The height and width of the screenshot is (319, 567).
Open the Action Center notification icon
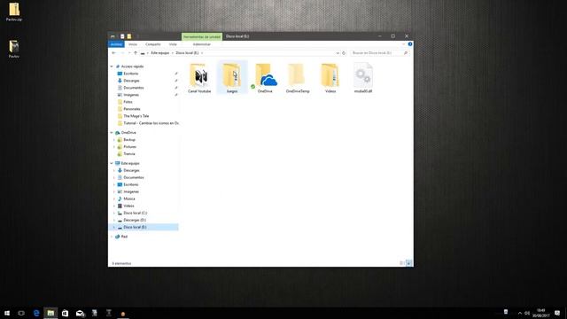[x=557, y=313]
